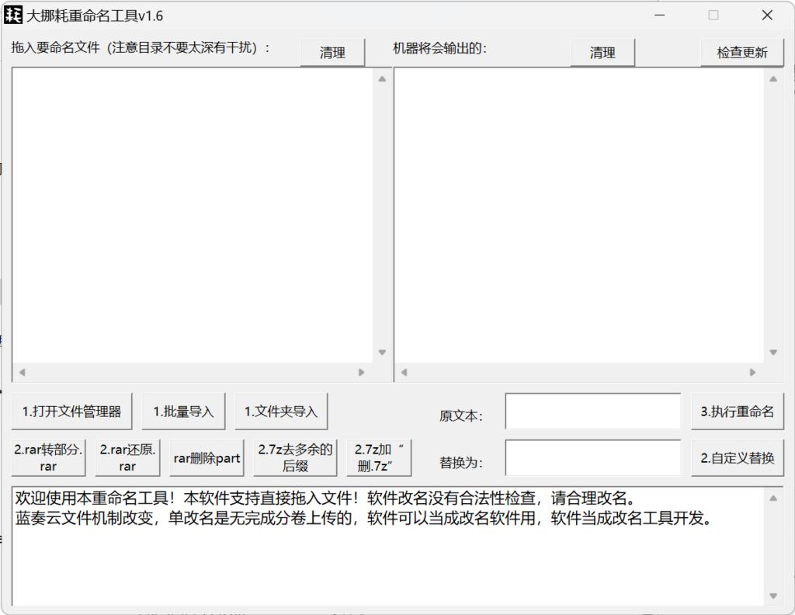The image size is (795, 615).
Task: Click the welcome line starting 欢迎使用本重命名工具
Action: pyautogui.click(x=325, y=499)
